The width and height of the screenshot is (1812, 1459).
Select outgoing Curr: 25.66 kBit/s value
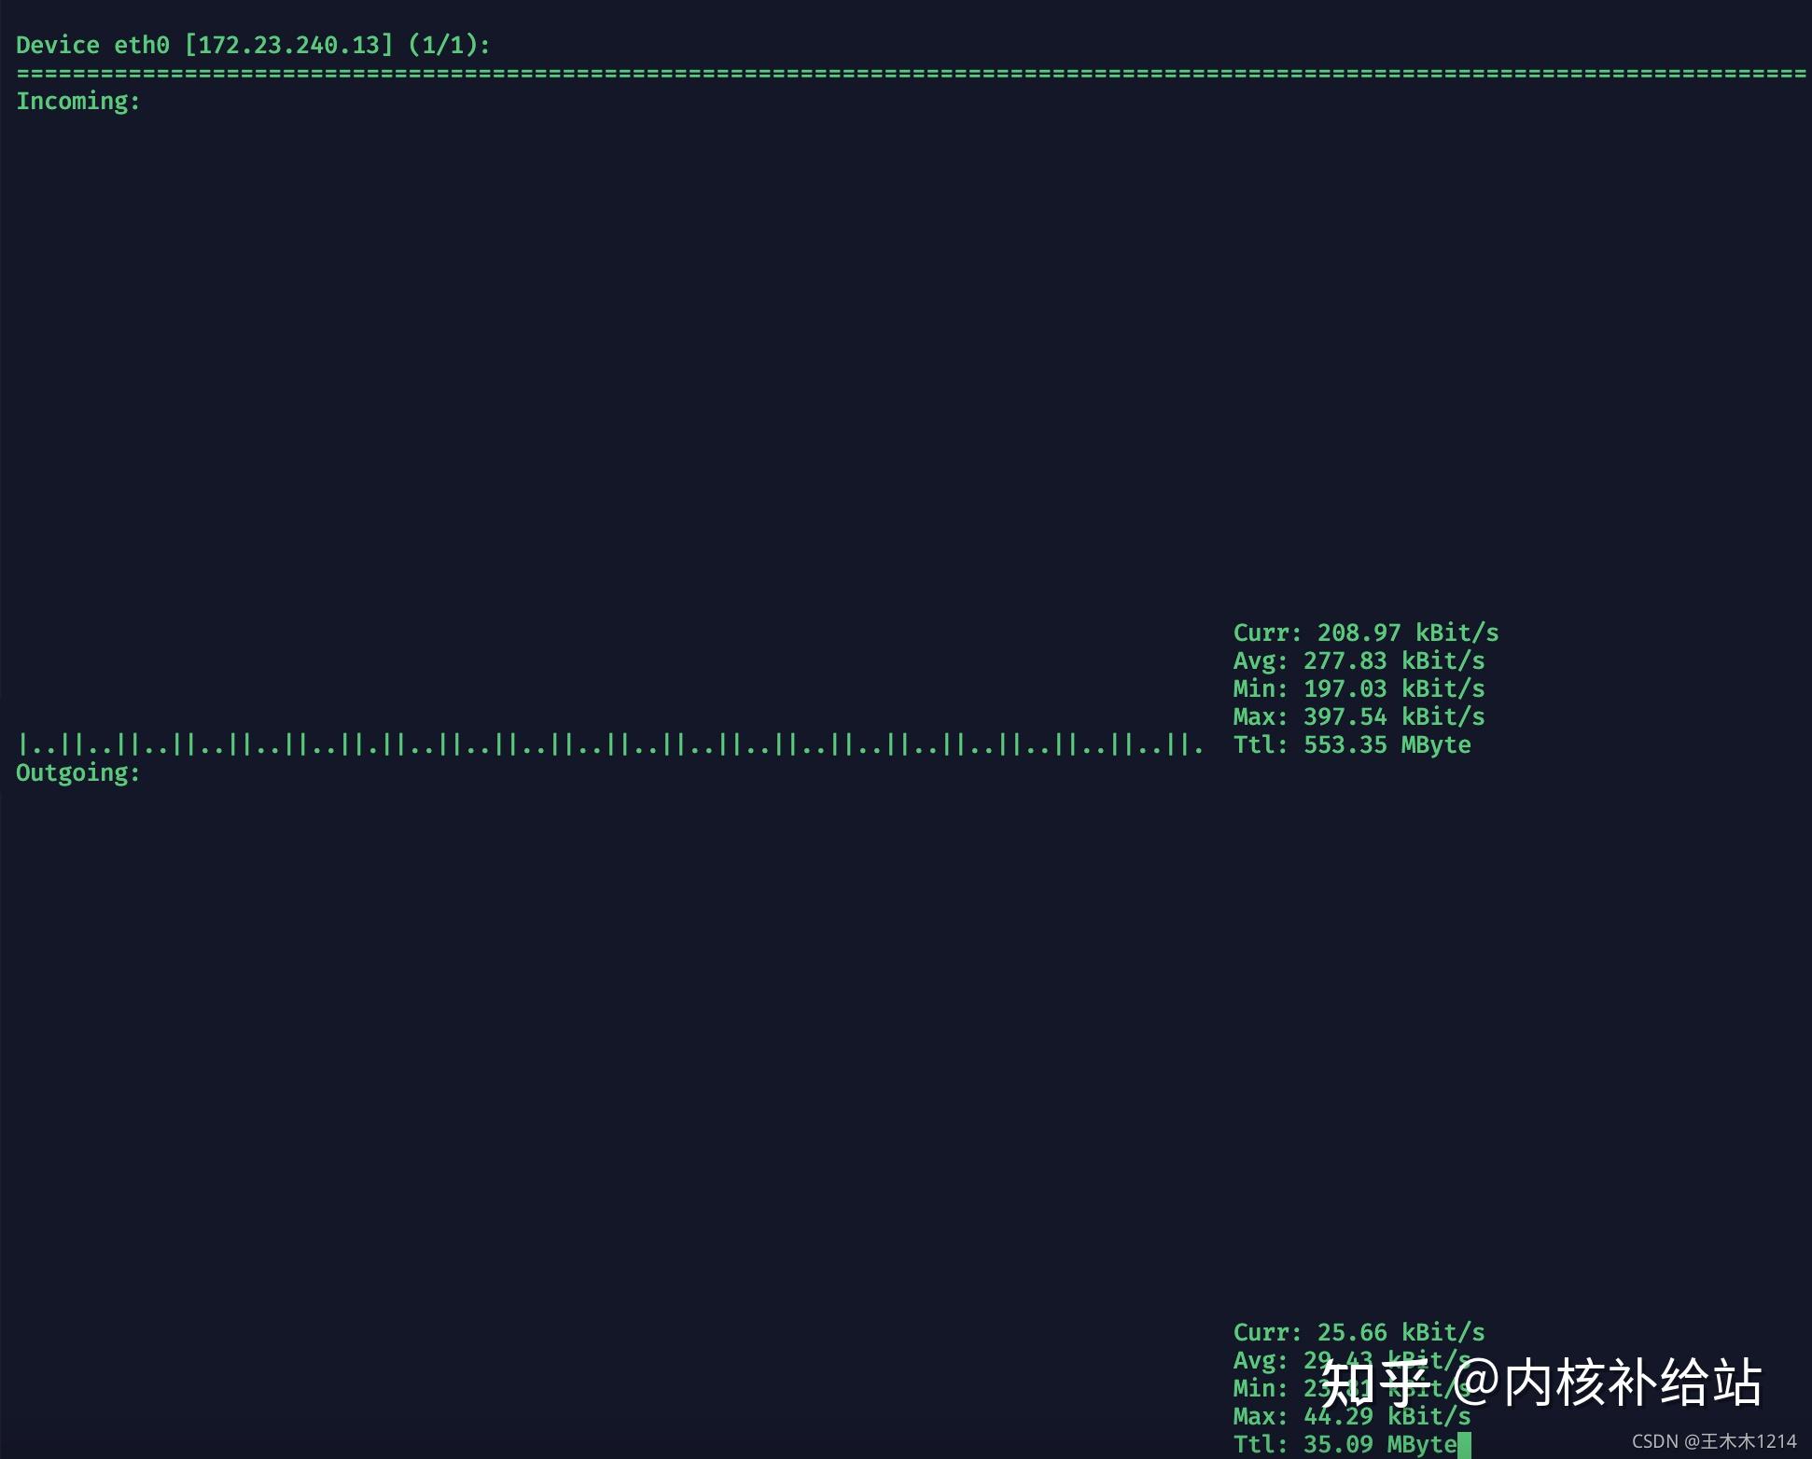(1359, 1332)
